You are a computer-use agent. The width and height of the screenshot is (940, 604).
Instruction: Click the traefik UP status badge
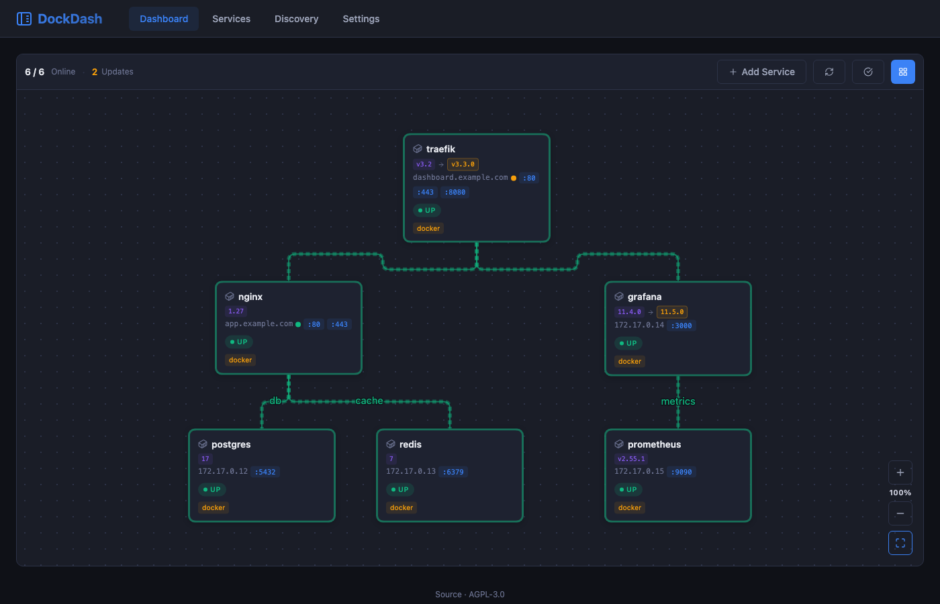pyautogui.click(x=427, y=211)
